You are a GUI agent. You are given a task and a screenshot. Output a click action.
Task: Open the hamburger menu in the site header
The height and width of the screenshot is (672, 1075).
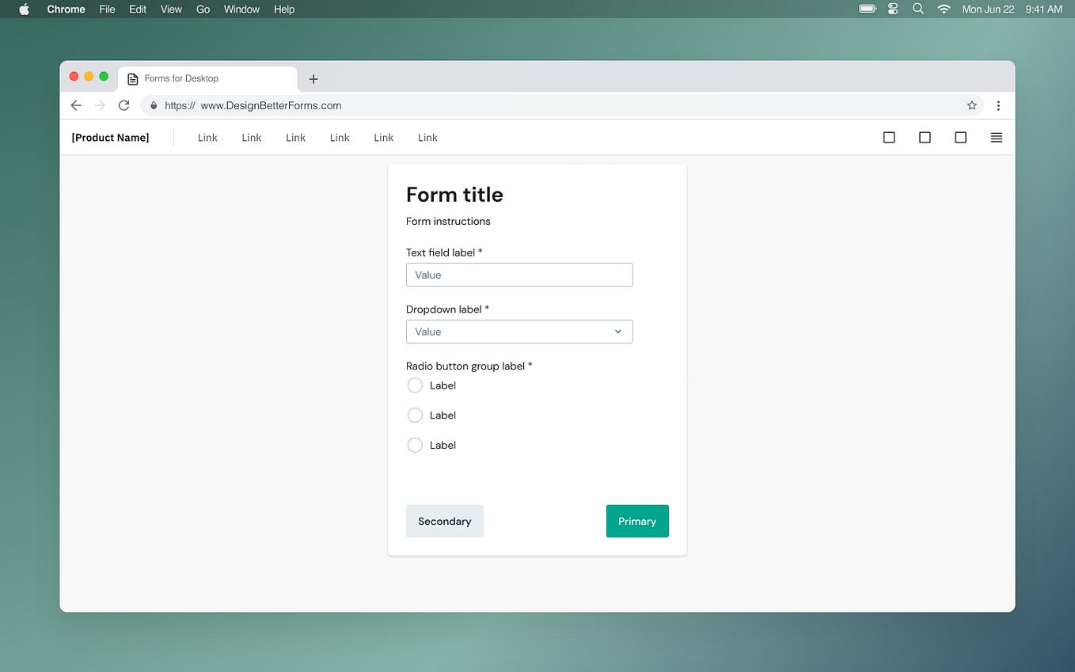996,137
